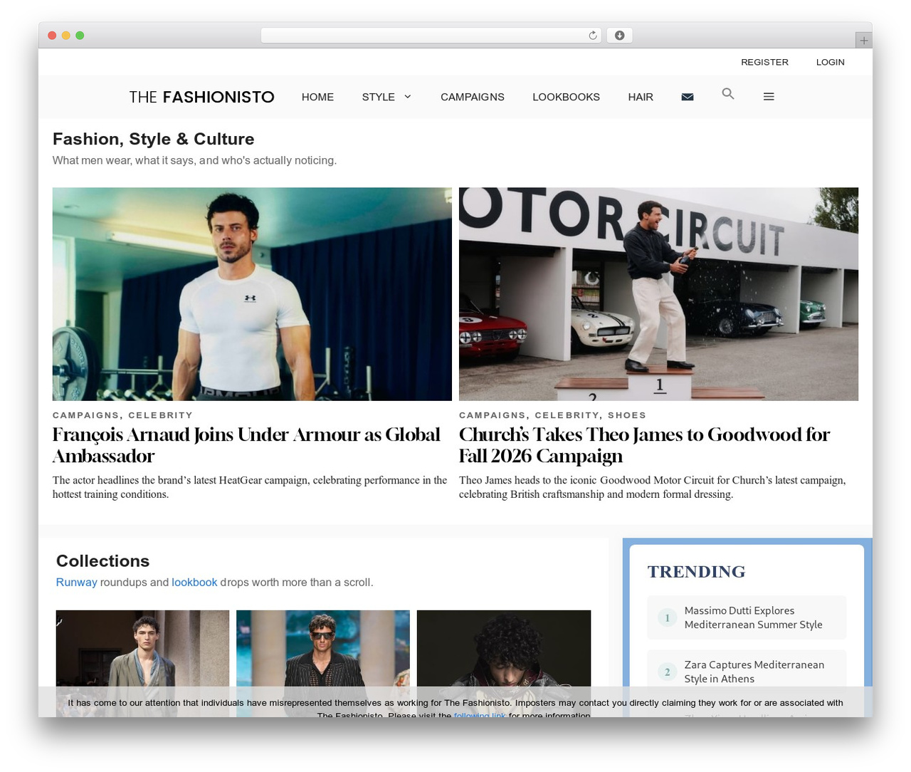
Task: Select Celebrity category above Church's article
Action: point(567,415)
